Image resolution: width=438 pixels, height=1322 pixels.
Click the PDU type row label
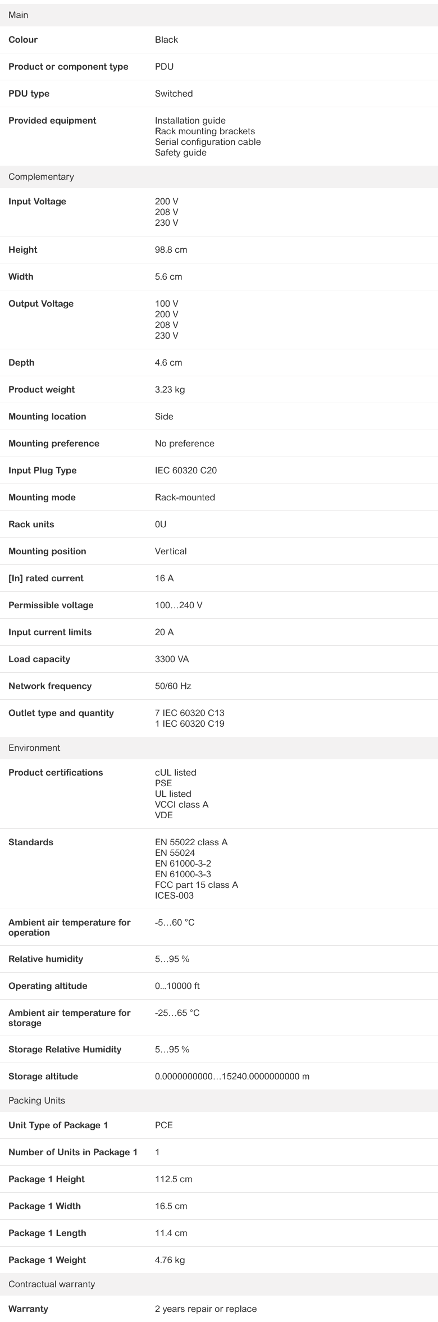tap(29, 94)
